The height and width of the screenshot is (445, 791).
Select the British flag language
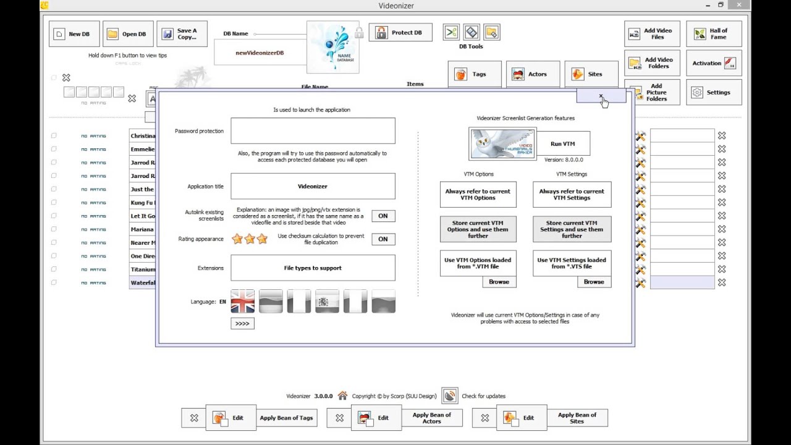tap(242, 302)
